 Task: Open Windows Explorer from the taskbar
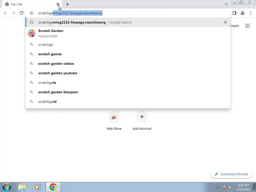pyautogui.click(x=22, y=187)
